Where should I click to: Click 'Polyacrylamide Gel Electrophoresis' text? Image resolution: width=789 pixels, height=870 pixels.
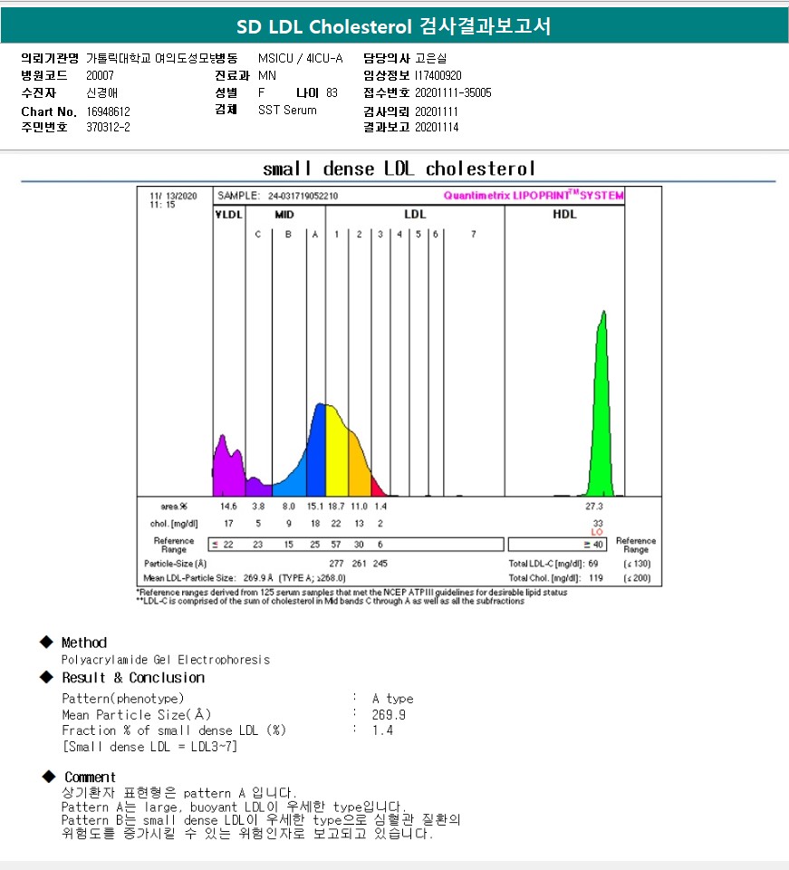[x=166, y=660]
